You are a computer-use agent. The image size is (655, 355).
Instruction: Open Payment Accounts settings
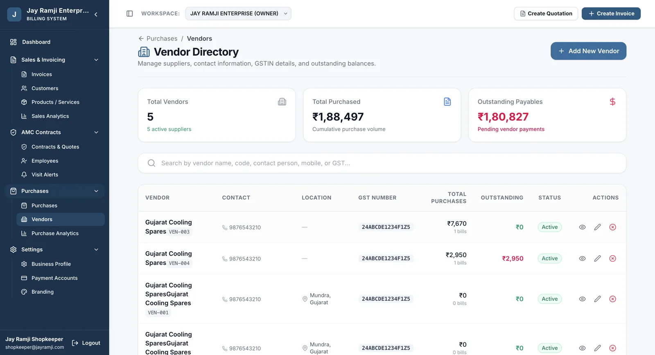coord(61,278)
